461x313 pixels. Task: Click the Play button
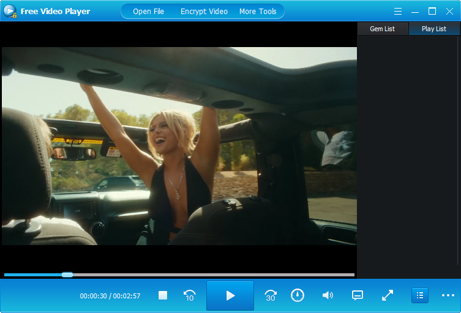[230, 295]
